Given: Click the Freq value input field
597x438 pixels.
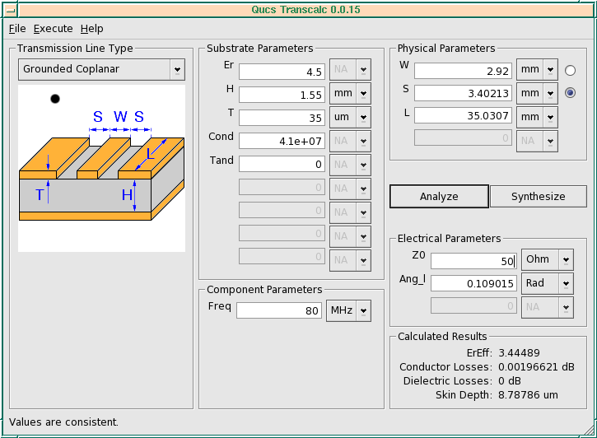Looking at the screenshot, I should pos(279,310).
